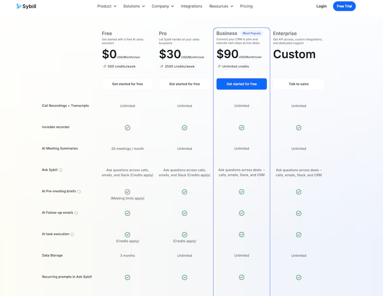The height and width of the screenshot is (296, 383).
Task: Expand the Product menu chevron
Action: [x=115, y=7]
